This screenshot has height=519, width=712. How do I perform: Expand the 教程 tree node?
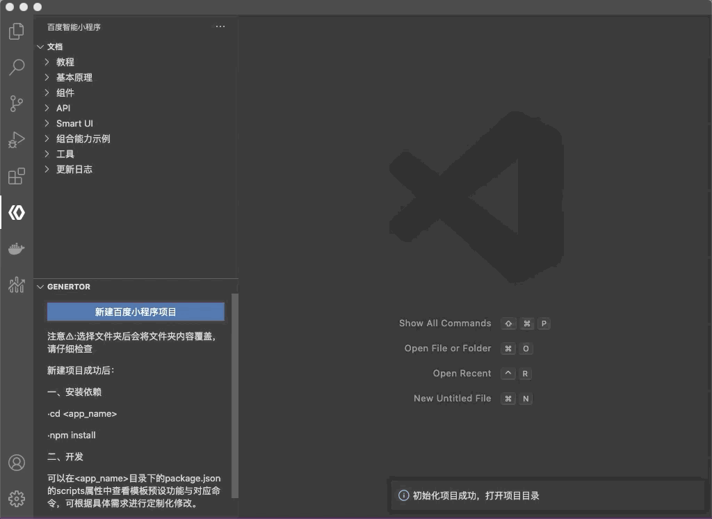click(47, 62)
